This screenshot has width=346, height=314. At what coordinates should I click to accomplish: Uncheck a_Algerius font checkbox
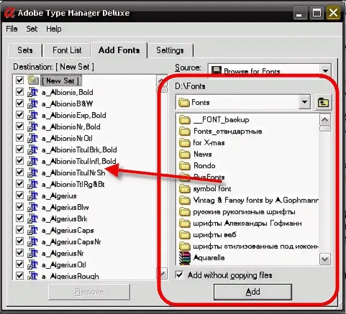tap(20, 195)
